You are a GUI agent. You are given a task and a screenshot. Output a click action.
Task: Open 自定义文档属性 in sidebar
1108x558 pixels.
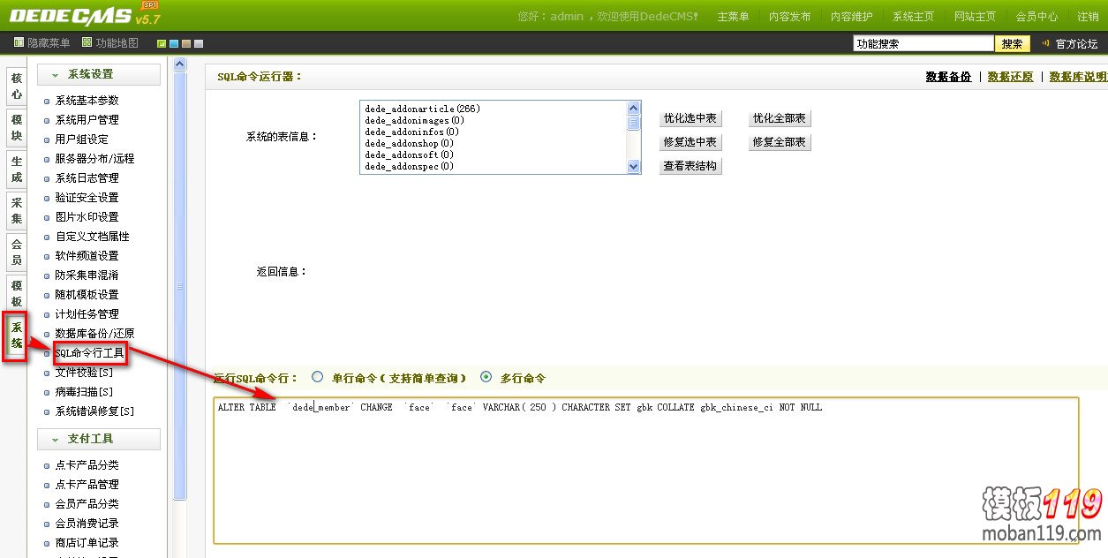92,237
